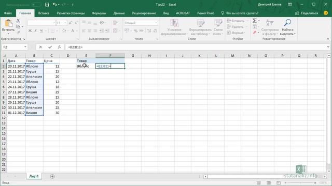Switch to Разметка страницы tab

71,13
